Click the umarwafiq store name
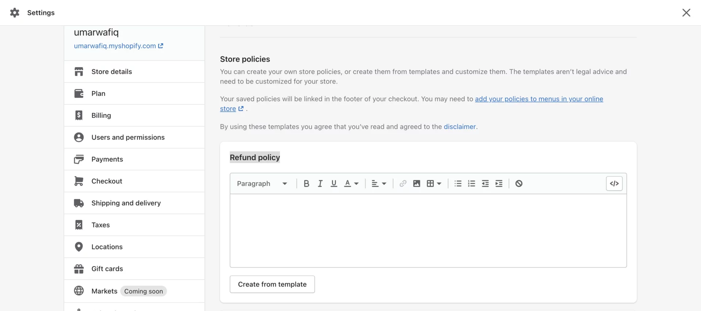 click(x=96, y=32)
